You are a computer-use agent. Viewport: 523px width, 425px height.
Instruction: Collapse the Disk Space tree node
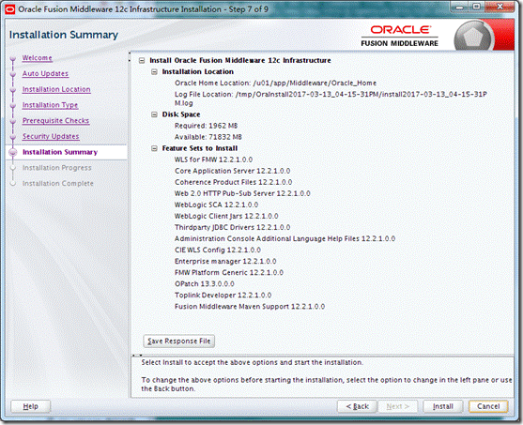154,114
